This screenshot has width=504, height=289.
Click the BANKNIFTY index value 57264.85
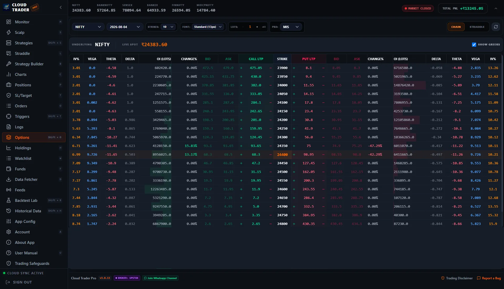click(x=106, y=10)
